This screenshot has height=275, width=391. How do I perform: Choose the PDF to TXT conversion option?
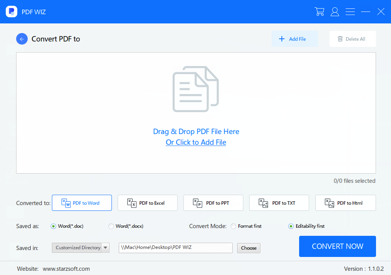click(279, 203)
